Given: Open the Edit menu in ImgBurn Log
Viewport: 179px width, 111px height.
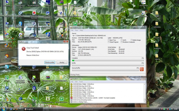Looking at the screenshot, I should click(76, 82).
